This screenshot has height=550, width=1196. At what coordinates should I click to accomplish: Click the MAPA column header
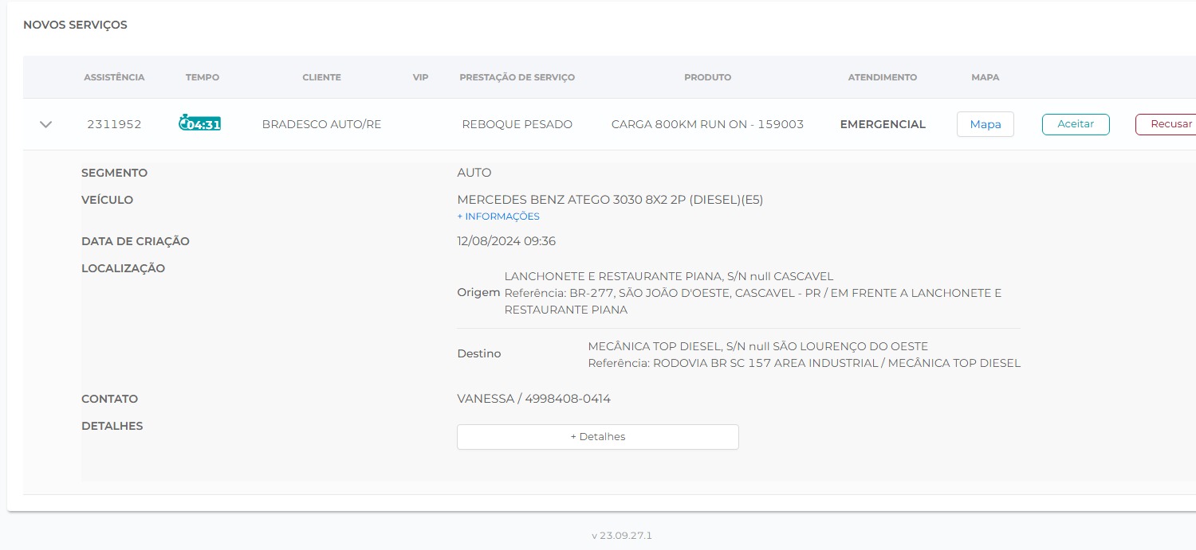point(985,77)
